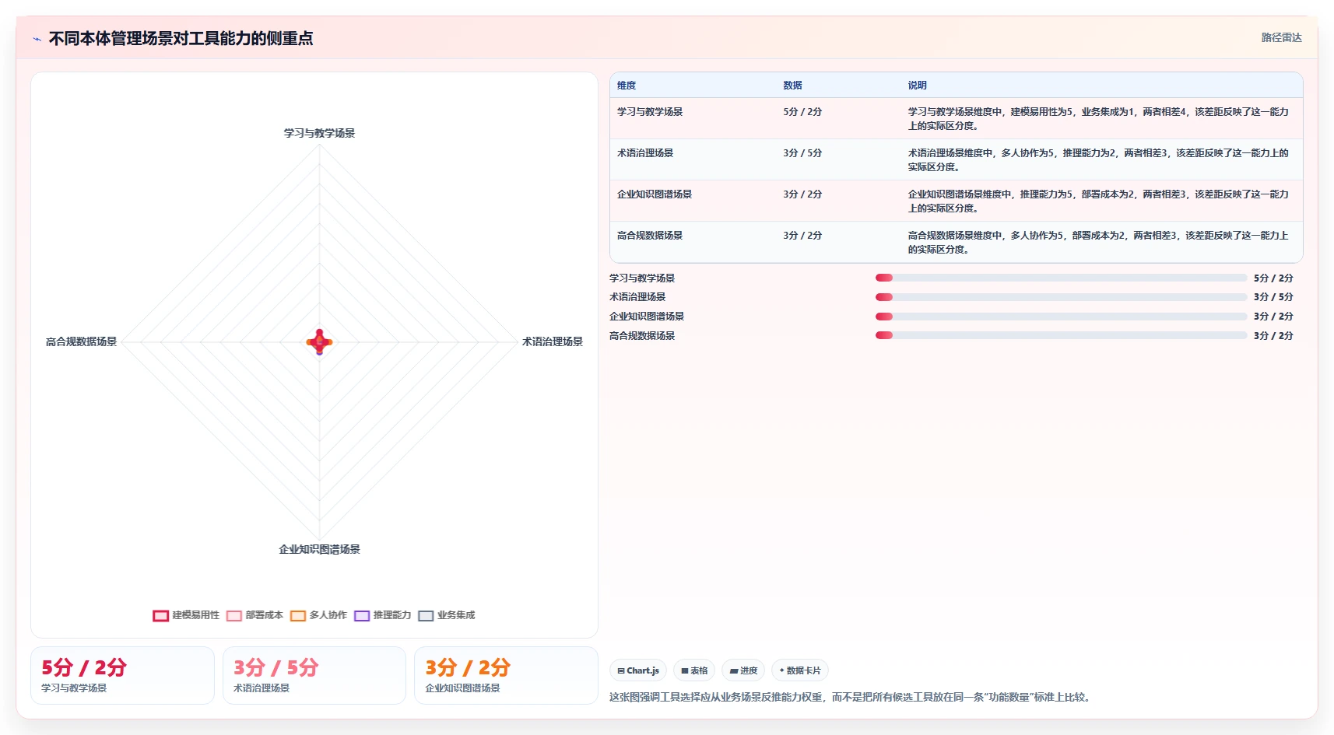Click the 企业知识图谱场景 radar axis label
The height and width of the screenshot is (735, 1334).
tap(319, 549)
